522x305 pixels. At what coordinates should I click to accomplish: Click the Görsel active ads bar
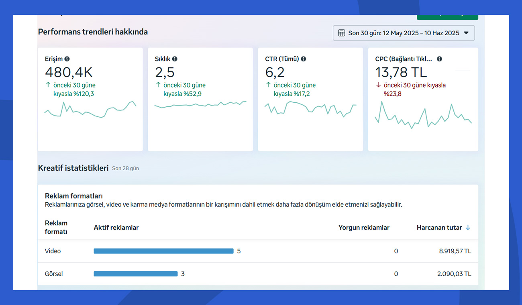coord(135,274)
